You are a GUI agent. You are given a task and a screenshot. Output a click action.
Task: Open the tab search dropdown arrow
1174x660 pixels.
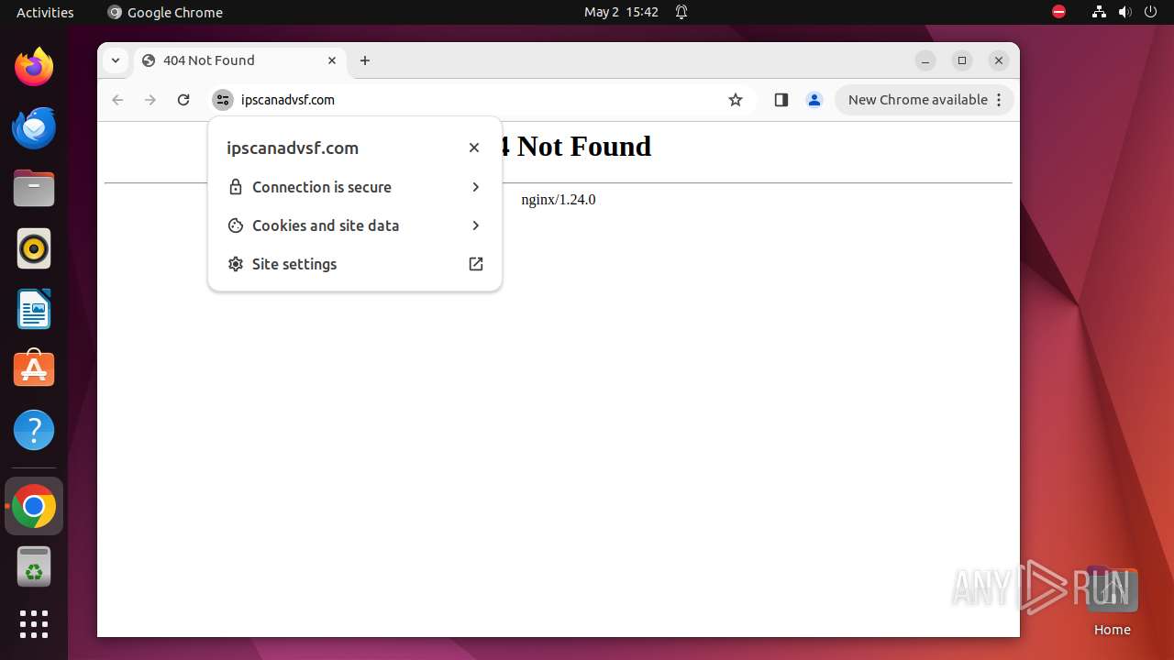pyautogui.click(x=116, y=60)
